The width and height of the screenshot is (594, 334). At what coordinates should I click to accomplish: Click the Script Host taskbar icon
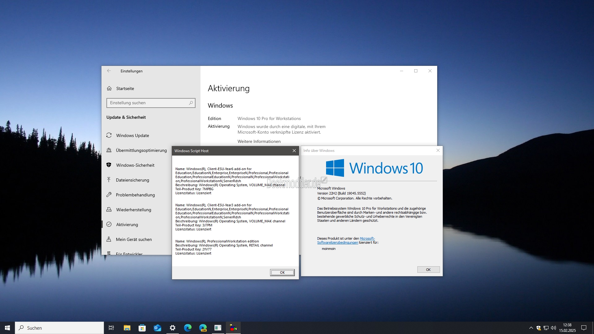click(233, 328)
